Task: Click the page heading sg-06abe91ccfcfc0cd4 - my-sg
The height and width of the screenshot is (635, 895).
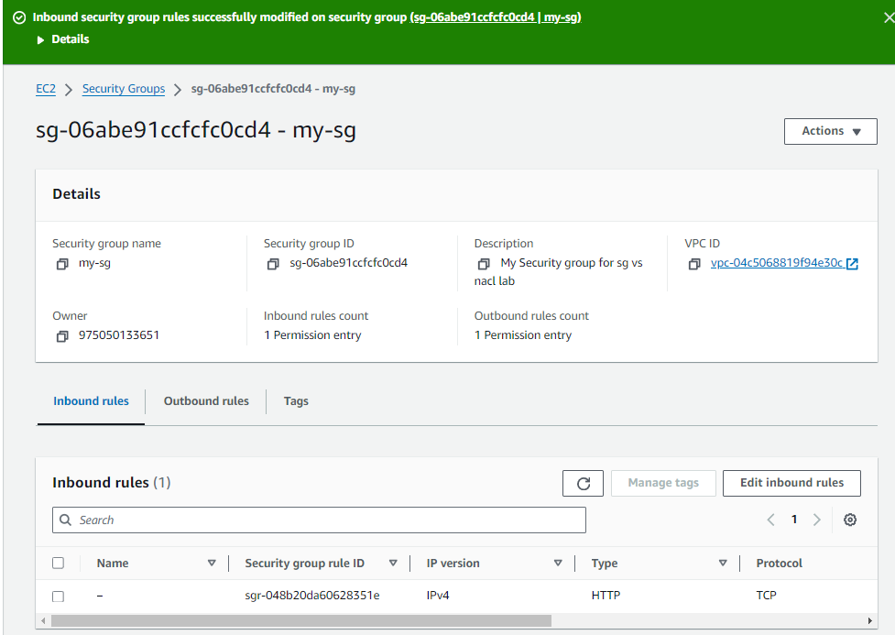Action: tap(196, 131)
